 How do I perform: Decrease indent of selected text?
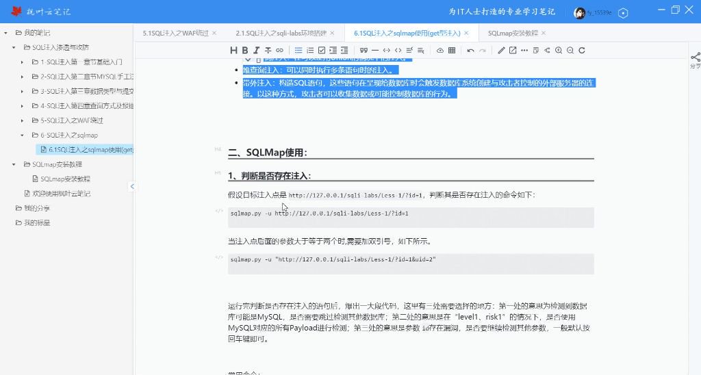click(x=344, y=51)
